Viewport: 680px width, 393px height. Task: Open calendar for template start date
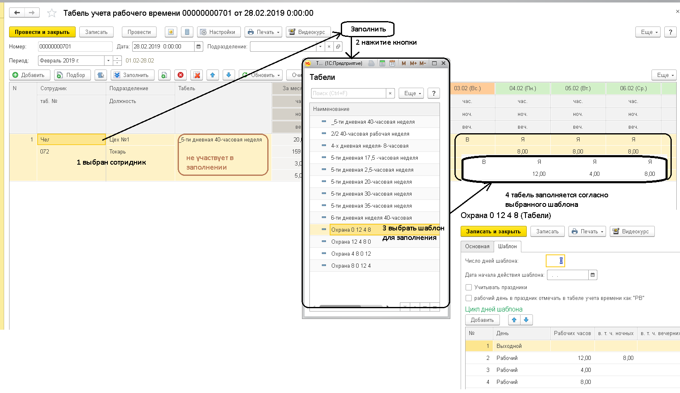[593, 275]
